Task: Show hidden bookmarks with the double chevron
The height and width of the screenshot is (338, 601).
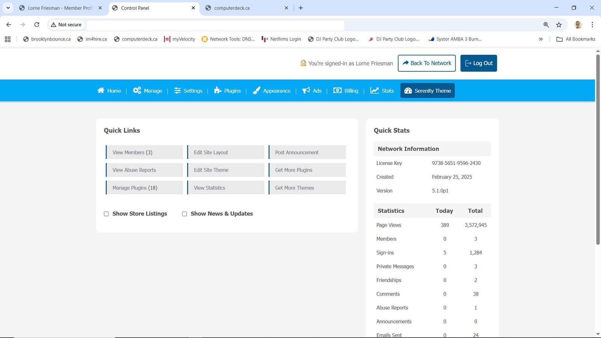Action: point(541,39)
